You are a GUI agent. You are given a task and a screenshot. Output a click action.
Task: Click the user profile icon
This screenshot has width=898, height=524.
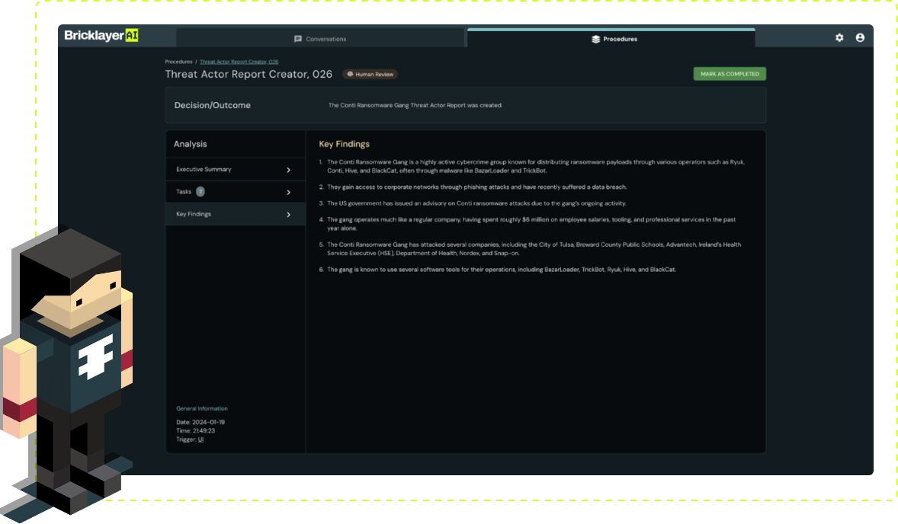[861, 37]
